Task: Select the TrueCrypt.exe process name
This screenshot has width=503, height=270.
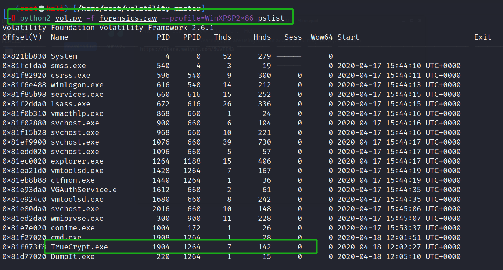Action: [79, 247]
